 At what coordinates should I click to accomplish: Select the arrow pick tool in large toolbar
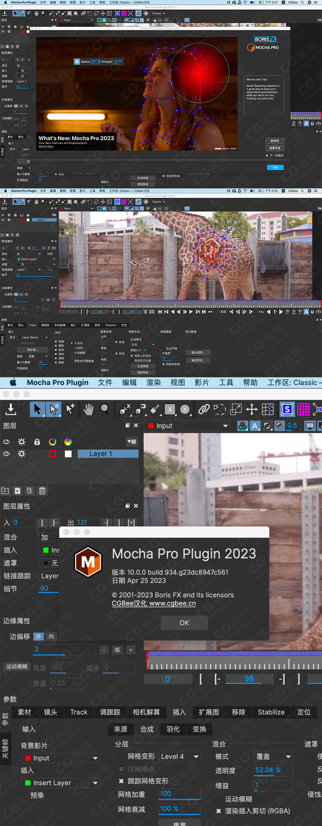coord(37,409)
